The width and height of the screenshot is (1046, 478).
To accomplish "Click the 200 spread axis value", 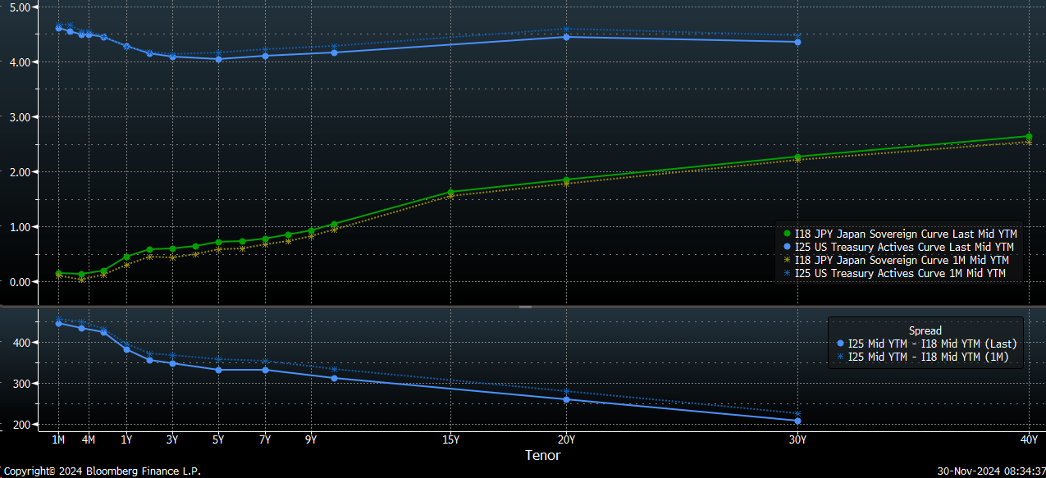I will [x=21, y=425].
